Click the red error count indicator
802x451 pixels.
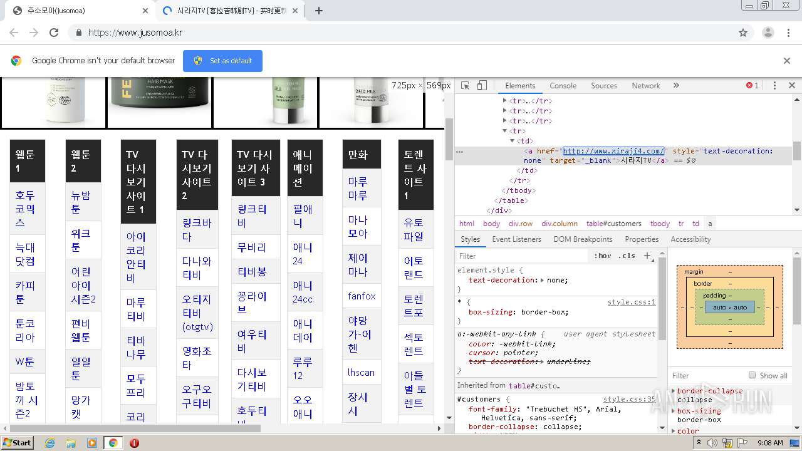[752, 86]
